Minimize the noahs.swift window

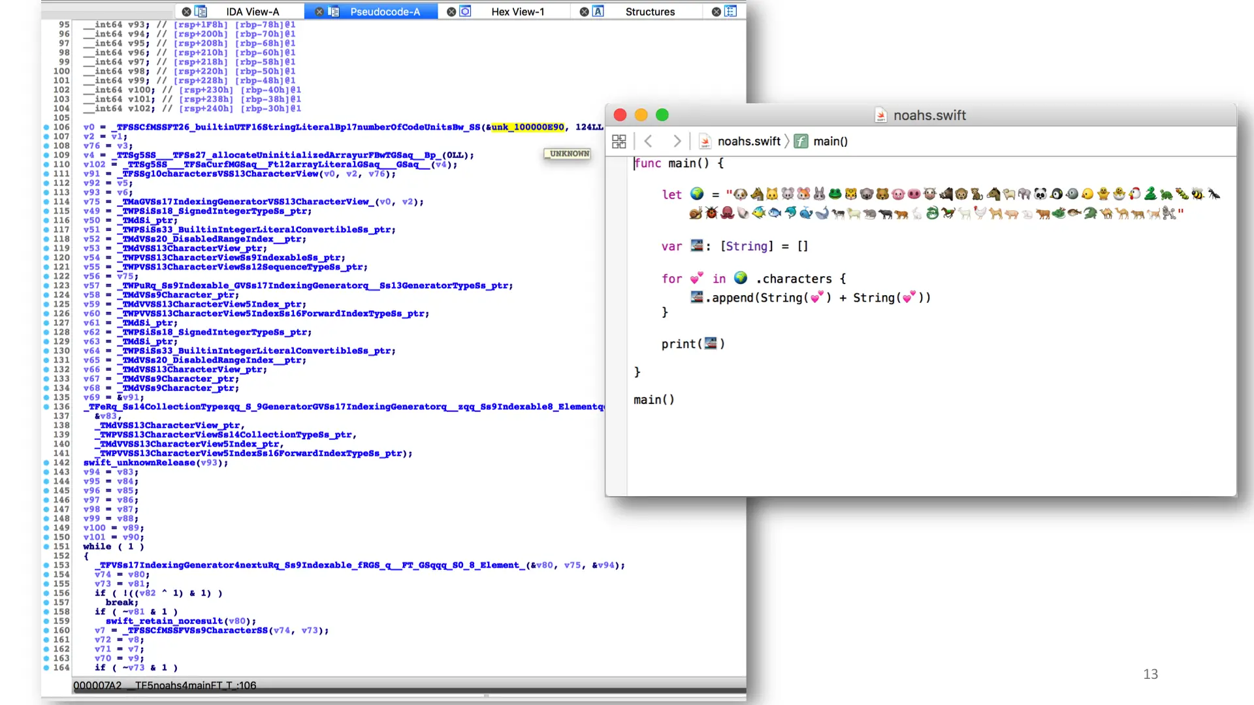tap(641, 115)
